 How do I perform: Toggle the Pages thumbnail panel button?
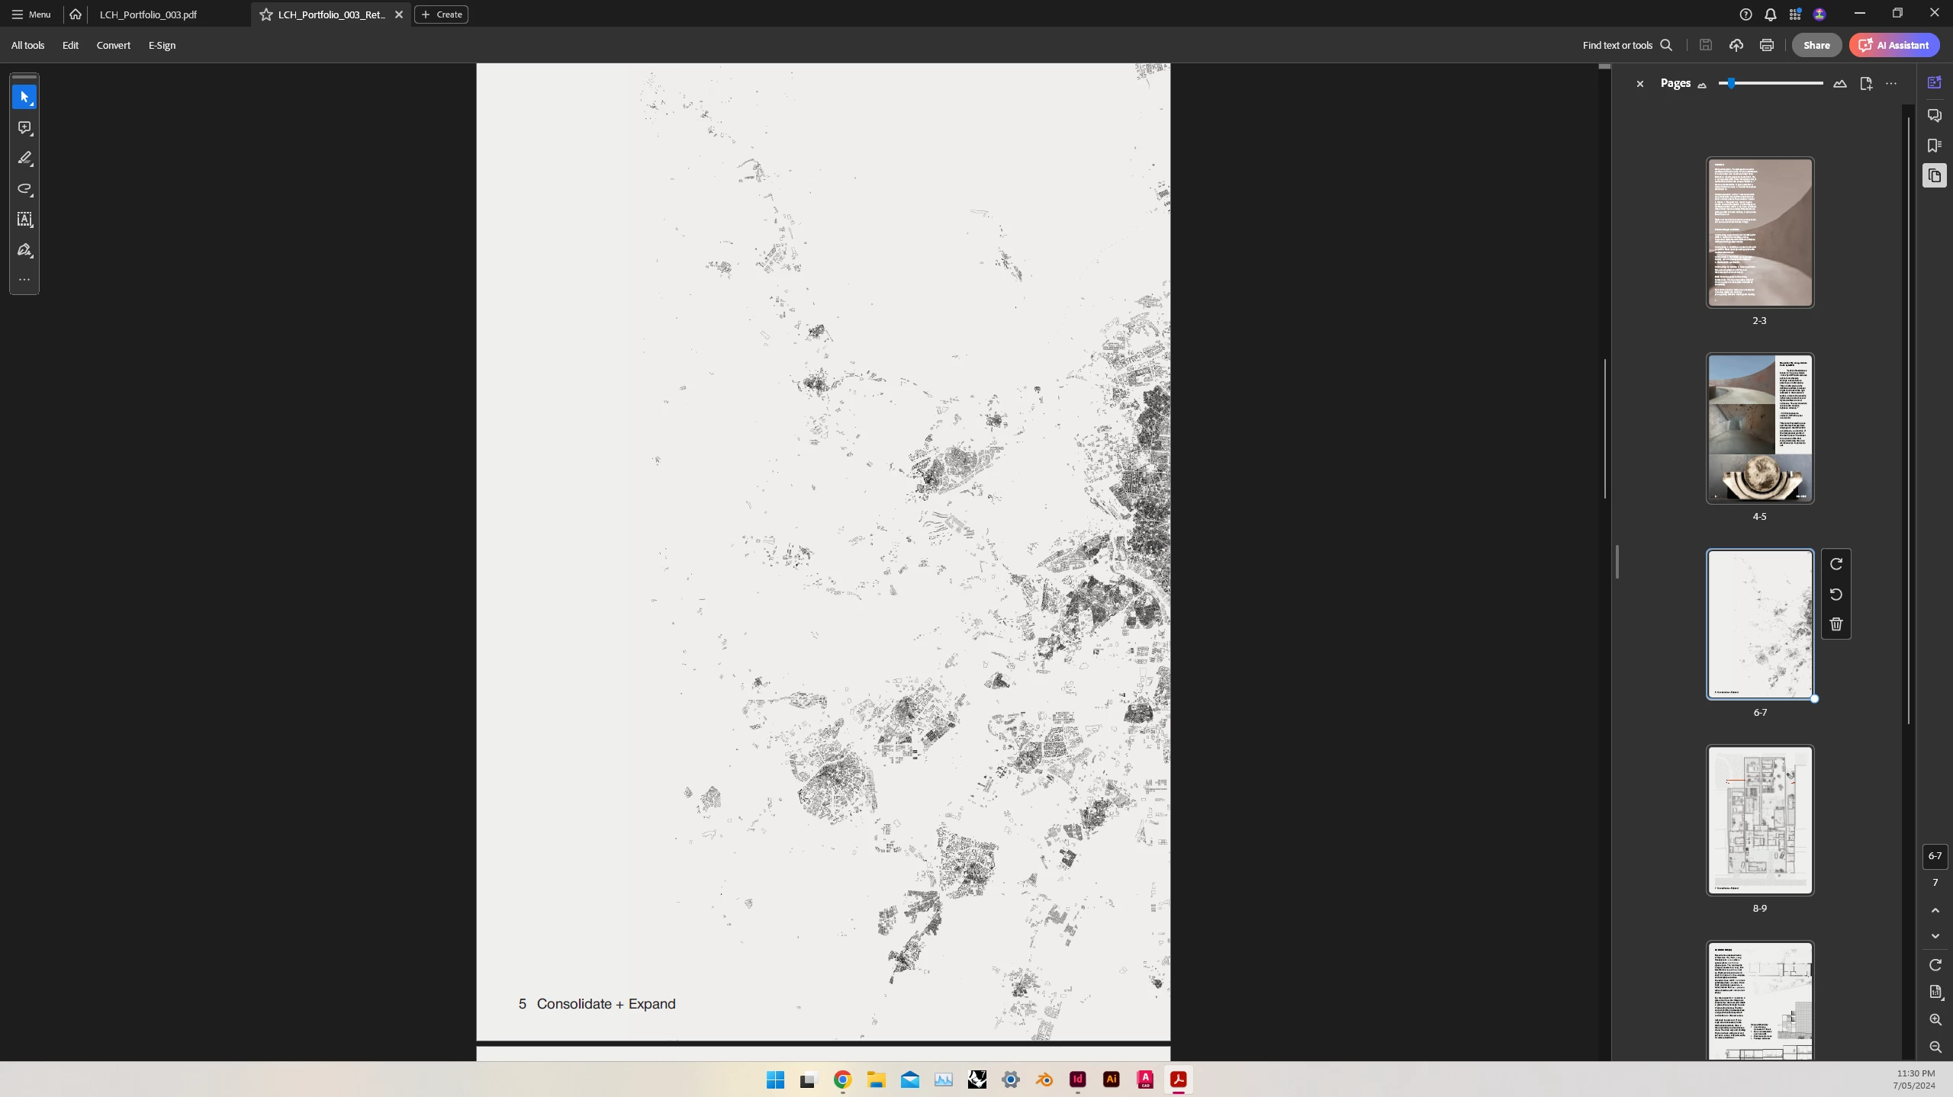pyautogui.click(x=1934, y=176)
